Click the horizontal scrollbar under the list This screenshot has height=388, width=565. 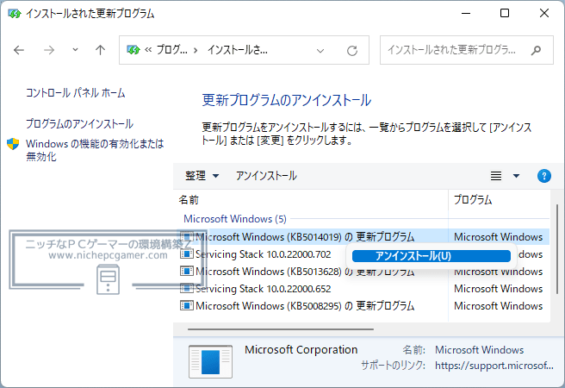(280, 329)
